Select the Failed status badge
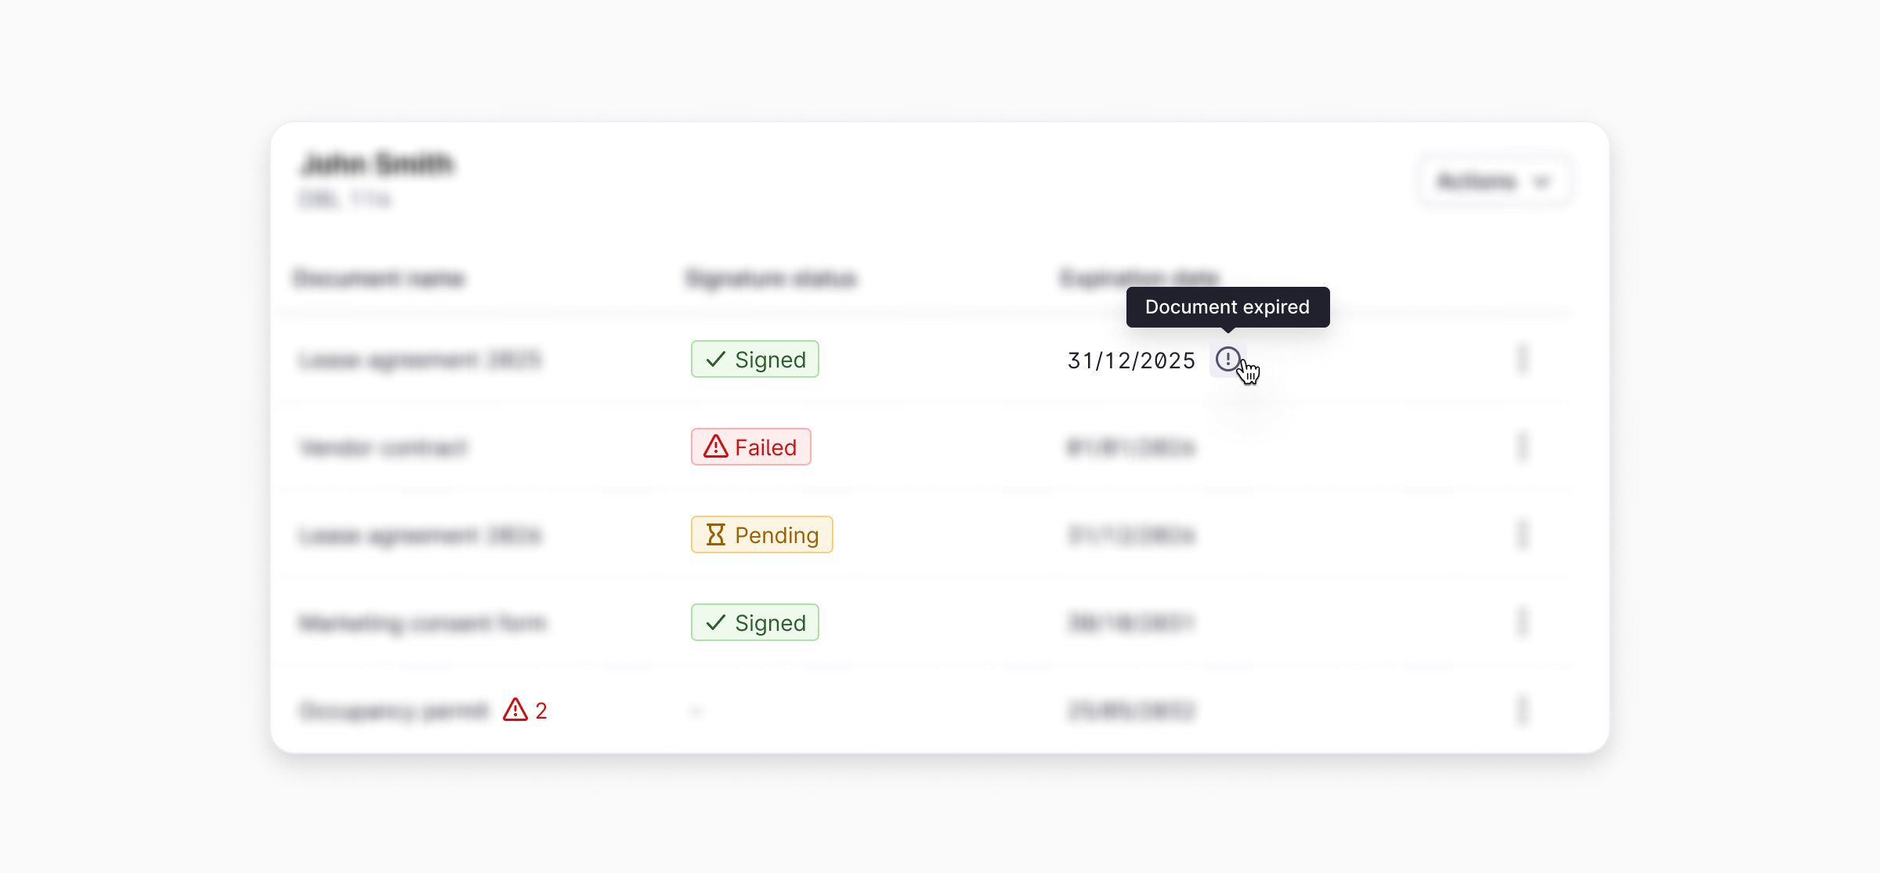Viewport: 1880px width, 873px height. click(750, 447)
